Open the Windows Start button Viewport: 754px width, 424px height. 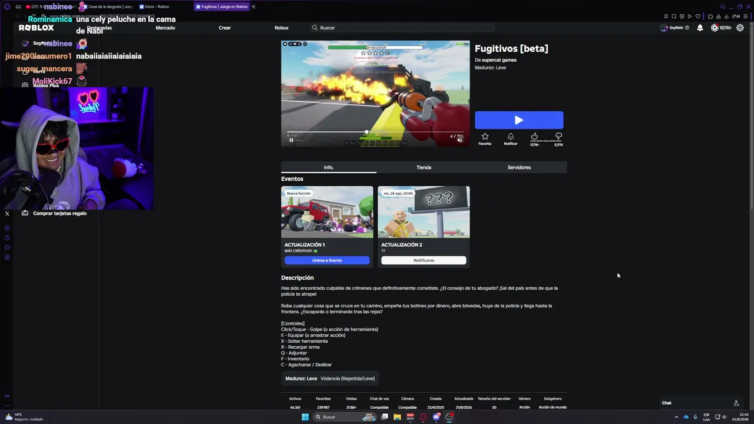(305, 417)
